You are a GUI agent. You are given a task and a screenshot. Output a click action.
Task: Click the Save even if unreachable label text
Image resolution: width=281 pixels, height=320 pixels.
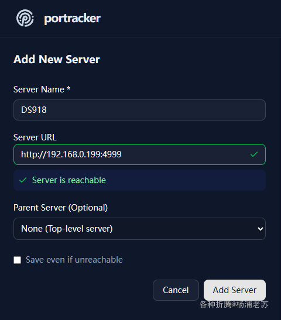[74, 260]
